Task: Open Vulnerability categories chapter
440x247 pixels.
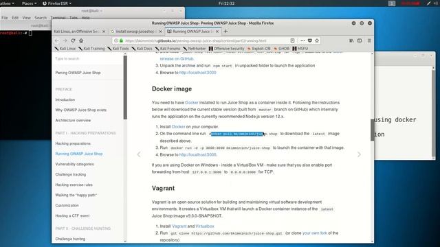Action: 74,164
